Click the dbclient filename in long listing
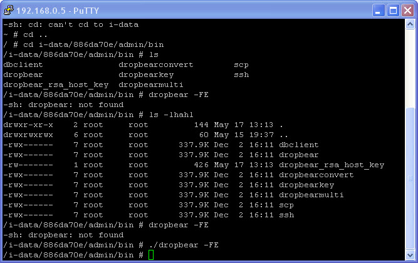Image resolution: width=418 pixels, height=263 pixels. (x=298, y=145)
